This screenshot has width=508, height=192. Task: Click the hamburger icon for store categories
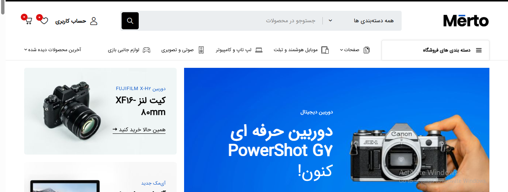(479, 50)
